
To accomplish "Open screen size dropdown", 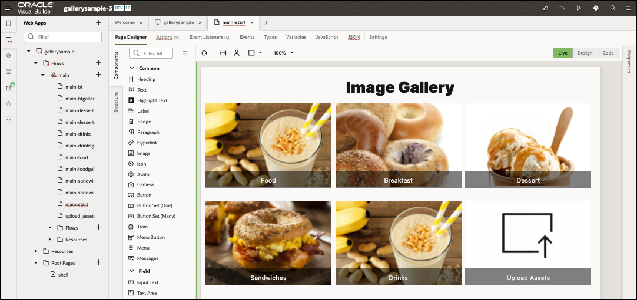I will (255, 53).
